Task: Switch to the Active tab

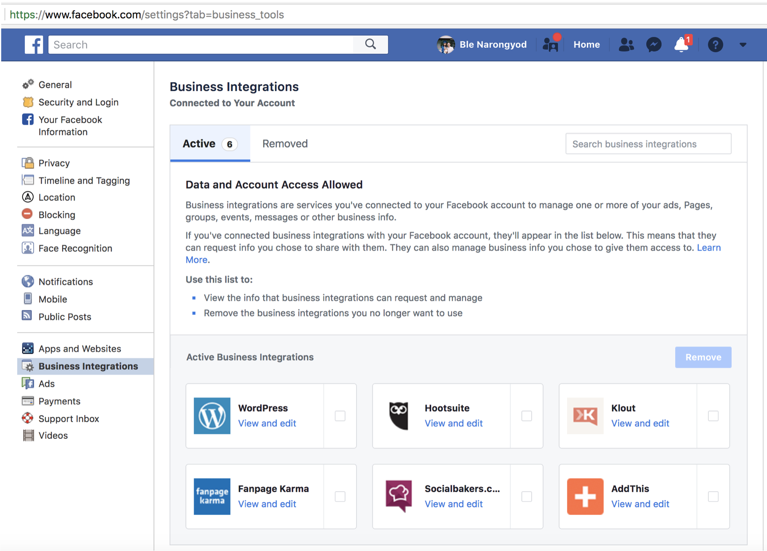Action: (210, 144)
